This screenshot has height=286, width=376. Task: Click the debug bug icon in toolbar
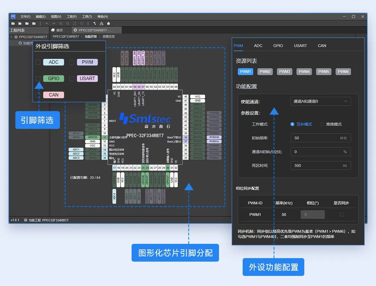(x=108, y=23)
